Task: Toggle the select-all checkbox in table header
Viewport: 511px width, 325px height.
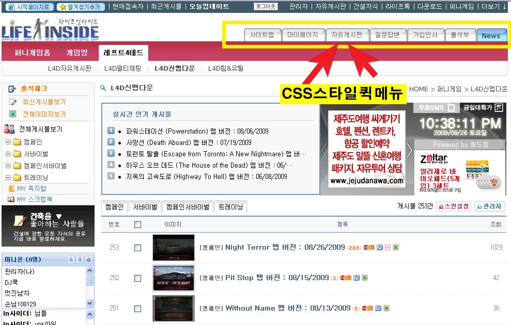Action: point(138,224)
